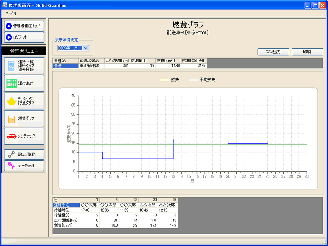Select the 走行距離[km] column header

pos(117,60)
